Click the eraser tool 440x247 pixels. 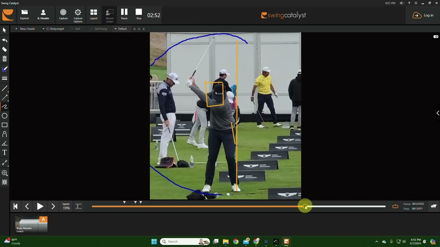(x=5, y=49)
